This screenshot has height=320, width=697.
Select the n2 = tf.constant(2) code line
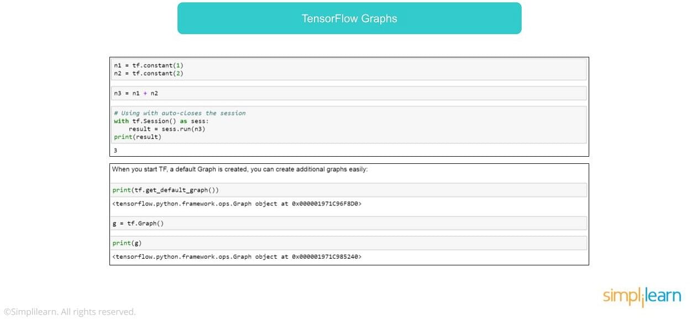pos(149,73)
